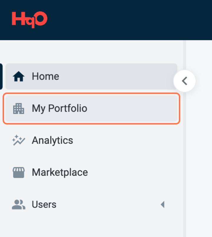The width and height of the screenshot is (212, 237).
Task: Select the Users text label
Action: click(44, 204)
